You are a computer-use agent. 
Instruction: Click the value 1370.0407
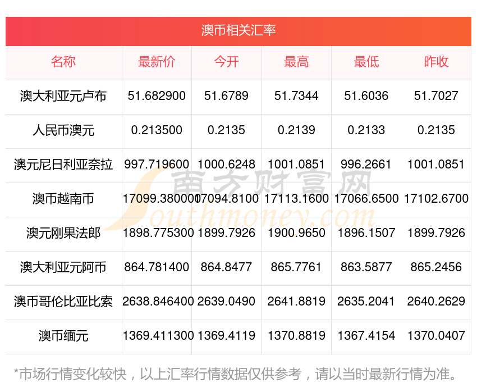(x=436, y=336)
